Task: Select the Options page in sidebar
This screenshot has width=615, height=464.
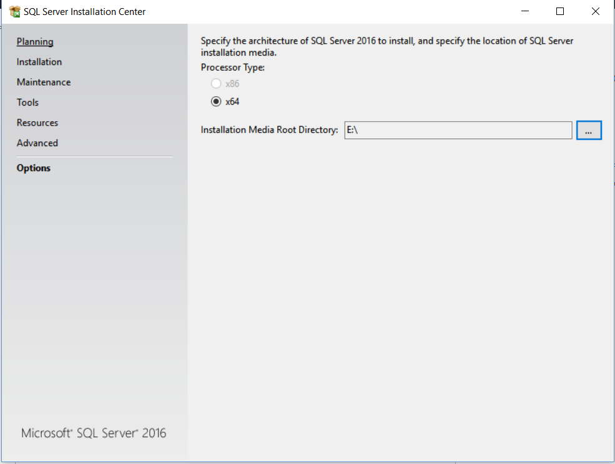Action: click(34, 168)
